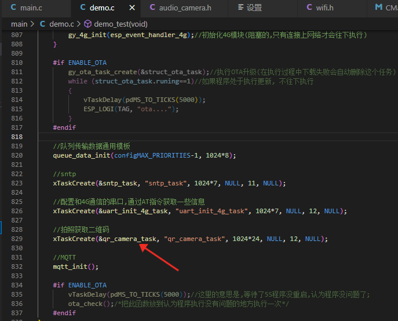Screen dimensions: 398x321
Task: Click the demo_test(void) breadcrumb symbol
Action: [x=121, y=24]
